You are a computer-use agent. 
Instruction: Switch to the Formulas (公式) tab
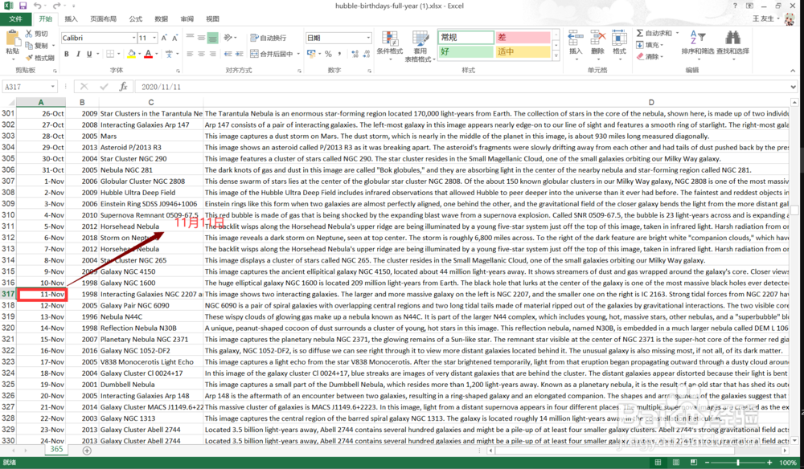point(135,19)
